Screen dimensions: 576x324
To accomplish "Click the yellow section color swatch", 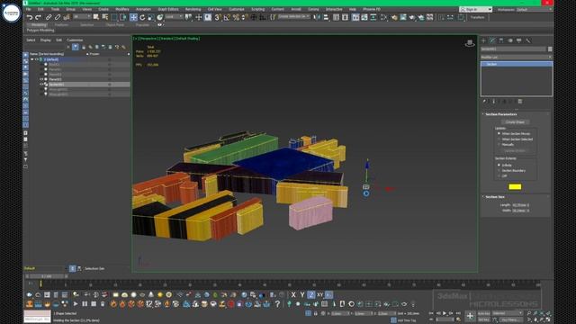I will [515, 187].
